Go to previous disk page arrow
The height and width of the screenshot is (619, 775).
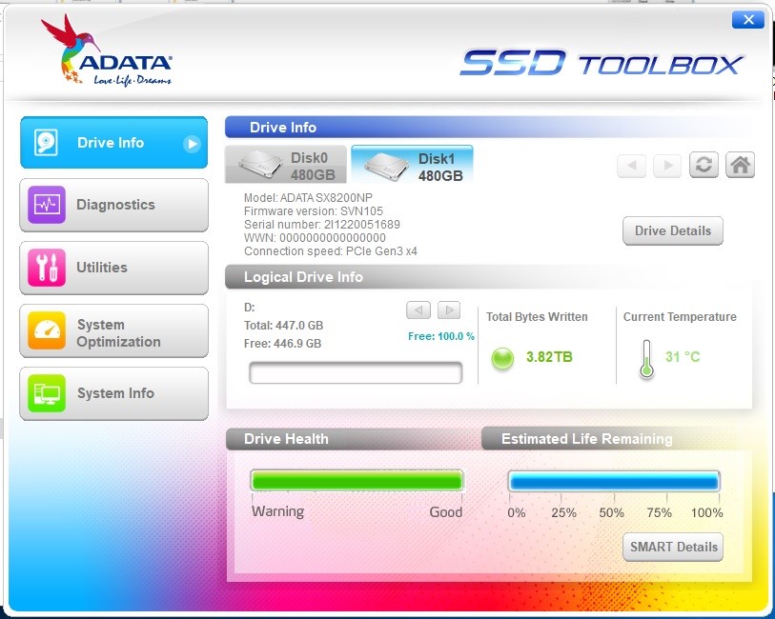632,166
